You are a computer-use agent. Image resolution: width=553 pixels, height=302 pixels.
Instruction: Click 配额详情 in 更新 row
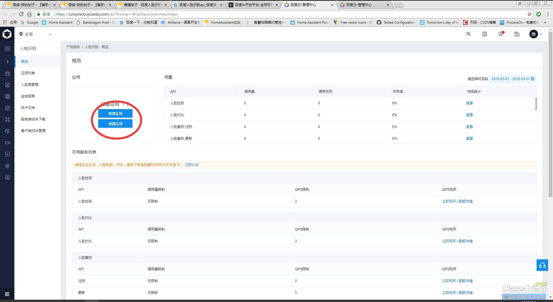pos(466,293)
